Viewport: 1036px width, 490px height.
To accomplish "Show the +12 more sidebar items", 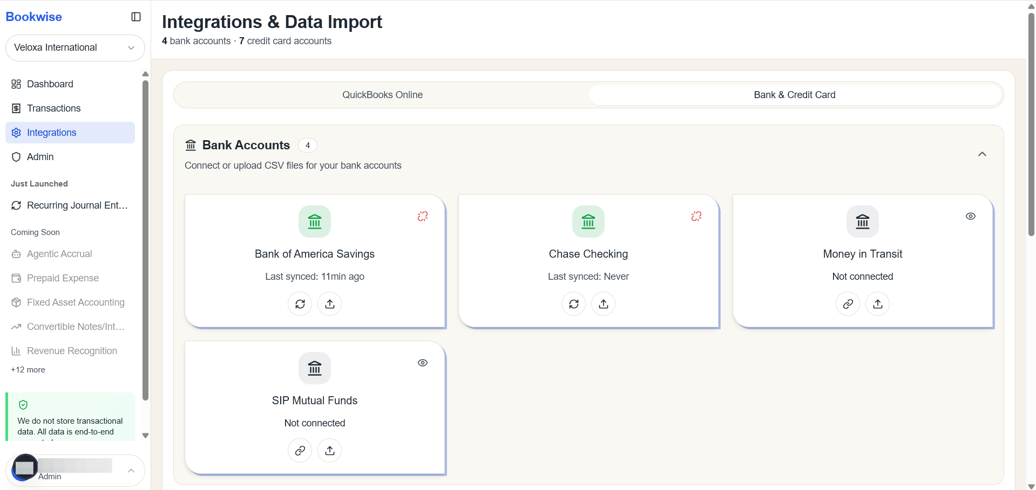I will click(x=28, y=370).
